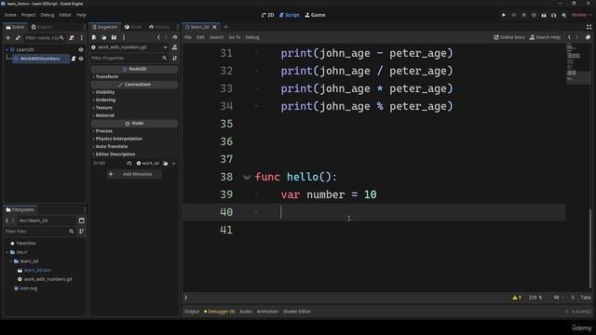
Task: Toggle scripts panel at bottom-left of editor
Action: point(186,298)
